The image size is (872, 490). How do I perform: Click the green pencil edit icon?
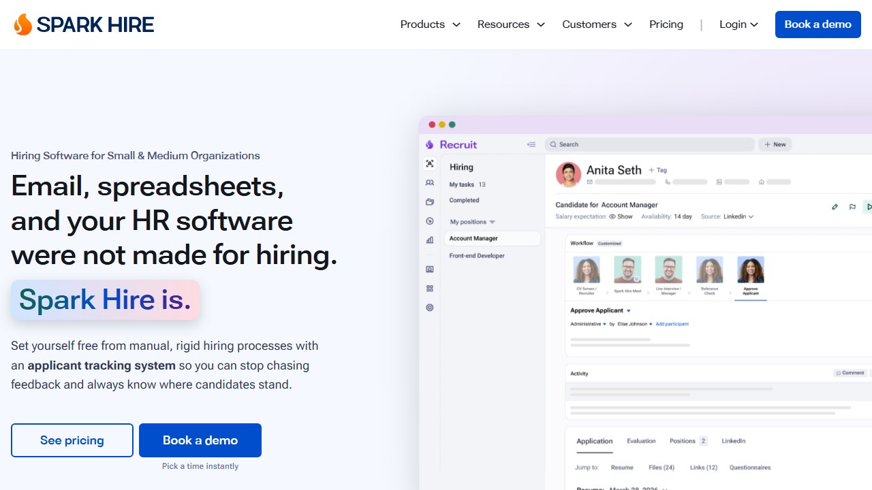pos(835,207)
